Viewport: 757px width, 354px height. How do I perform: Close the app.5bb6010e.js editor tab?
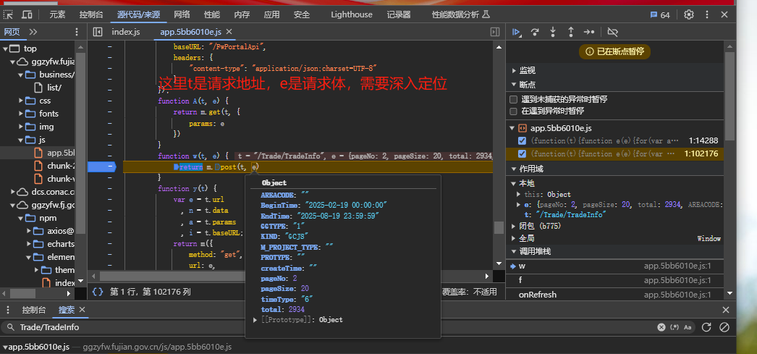(229, 32)
